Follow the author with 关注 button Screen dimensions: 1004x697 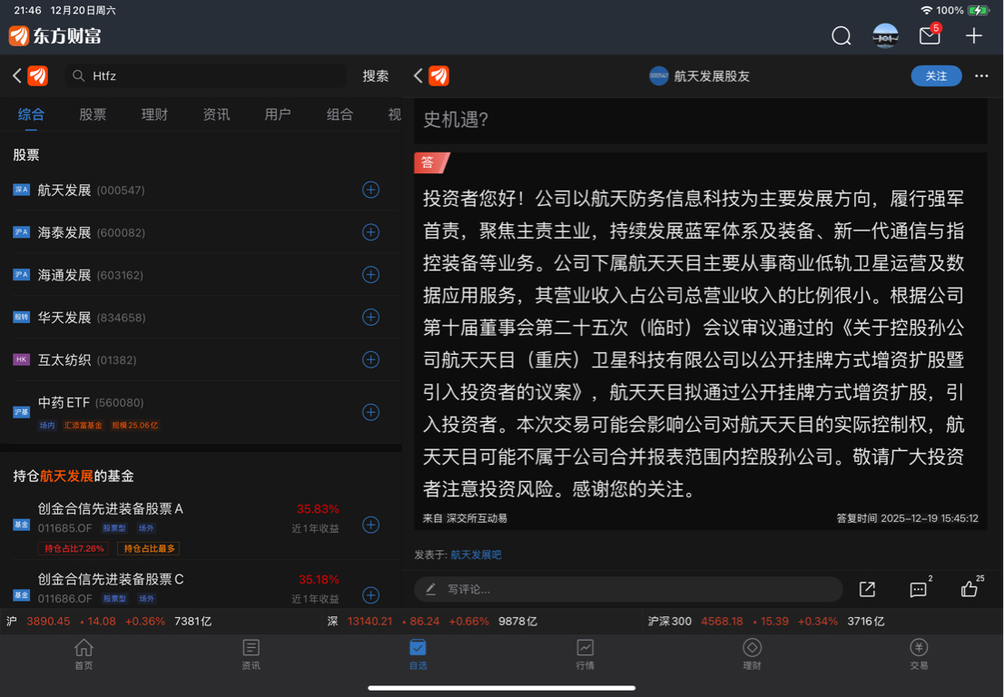(x=936, y=75)
